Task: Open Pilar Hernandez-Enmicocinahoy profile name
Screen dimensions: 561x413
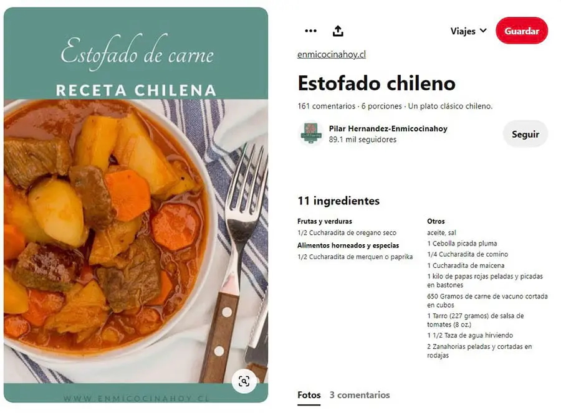Action: [388, 129]
